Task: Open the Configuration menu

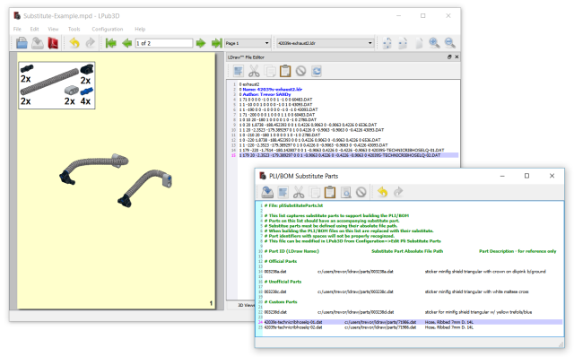Action: pyautogui.click(x=108, y=29)
